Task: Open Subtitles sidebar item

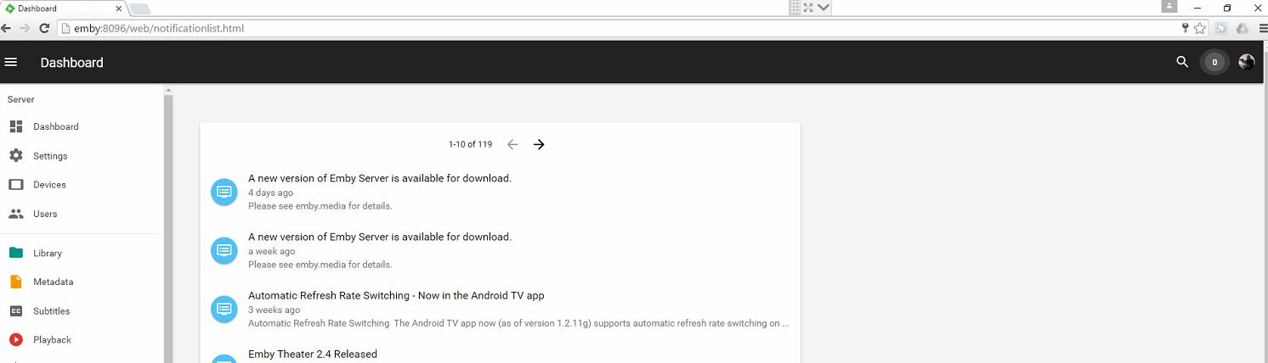Action: tap(82, 311)
